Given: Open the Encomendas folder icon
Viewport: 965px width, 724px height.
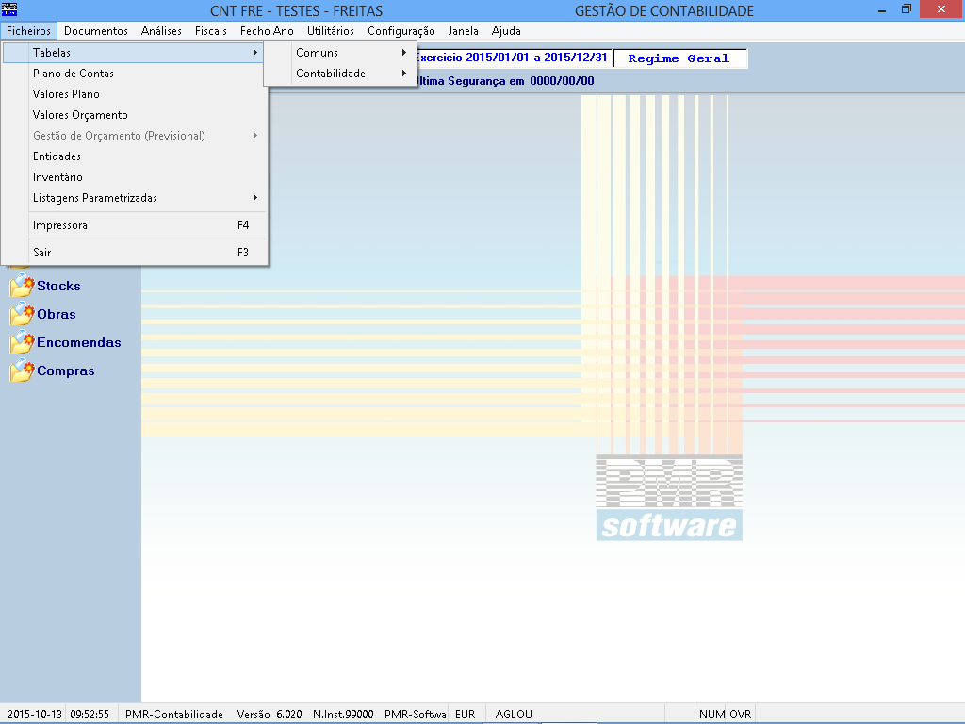Looking at the screenshot, I should point(23,341).
